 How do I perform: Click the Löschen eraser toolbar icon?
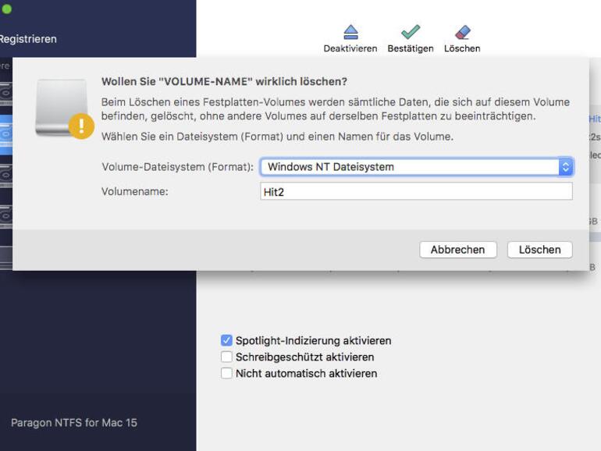click(462, 32)
